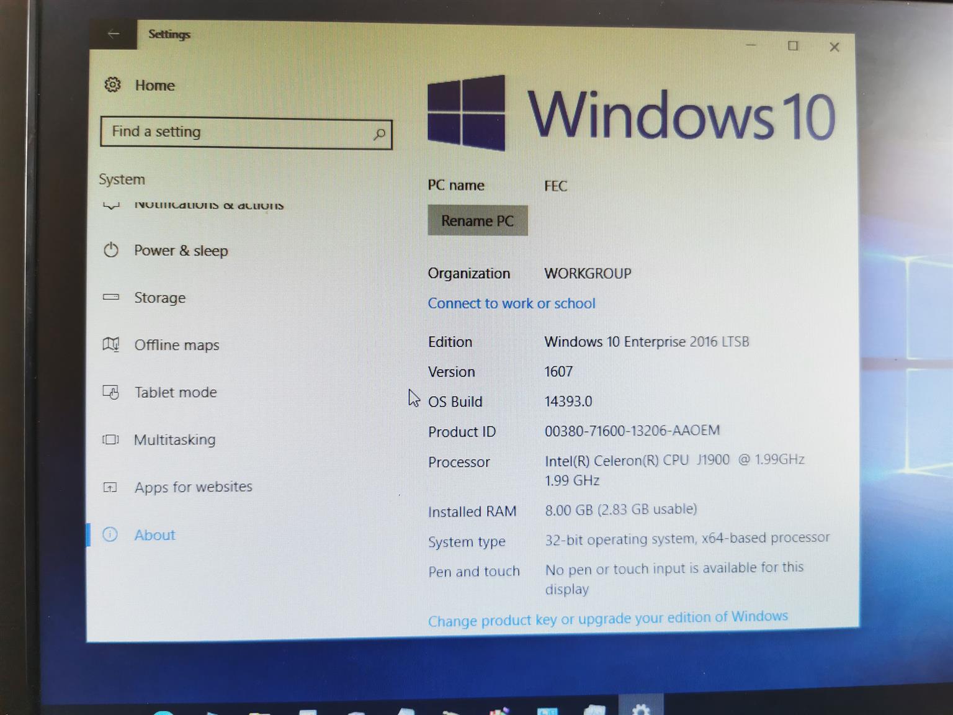Screen dimensions: 953x715
Task: Click the Home gear icon
Action: point(112,84)
